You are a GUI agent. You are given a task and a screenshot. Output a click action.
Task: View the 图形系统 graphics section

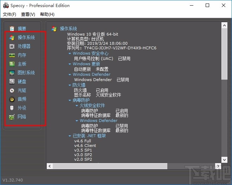[26, 73]
